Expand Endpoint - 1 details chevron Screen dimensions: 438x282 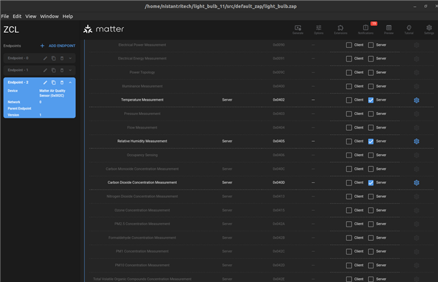point(70,70)
